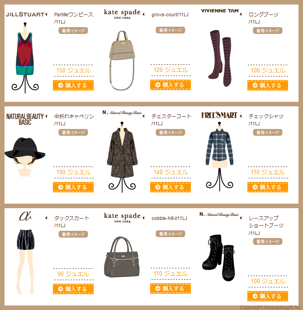
Task: Show wearing image for long boots
Action: coord(268,31)
